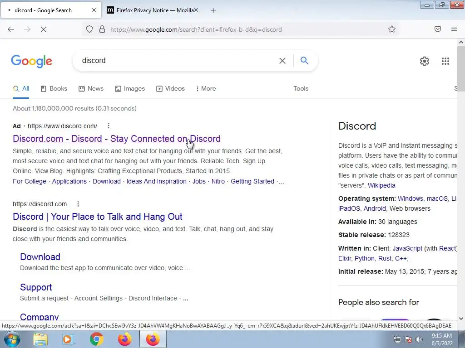465x348 pixels.
Task: Open the Tools search filter options
Action: [301, 88]
